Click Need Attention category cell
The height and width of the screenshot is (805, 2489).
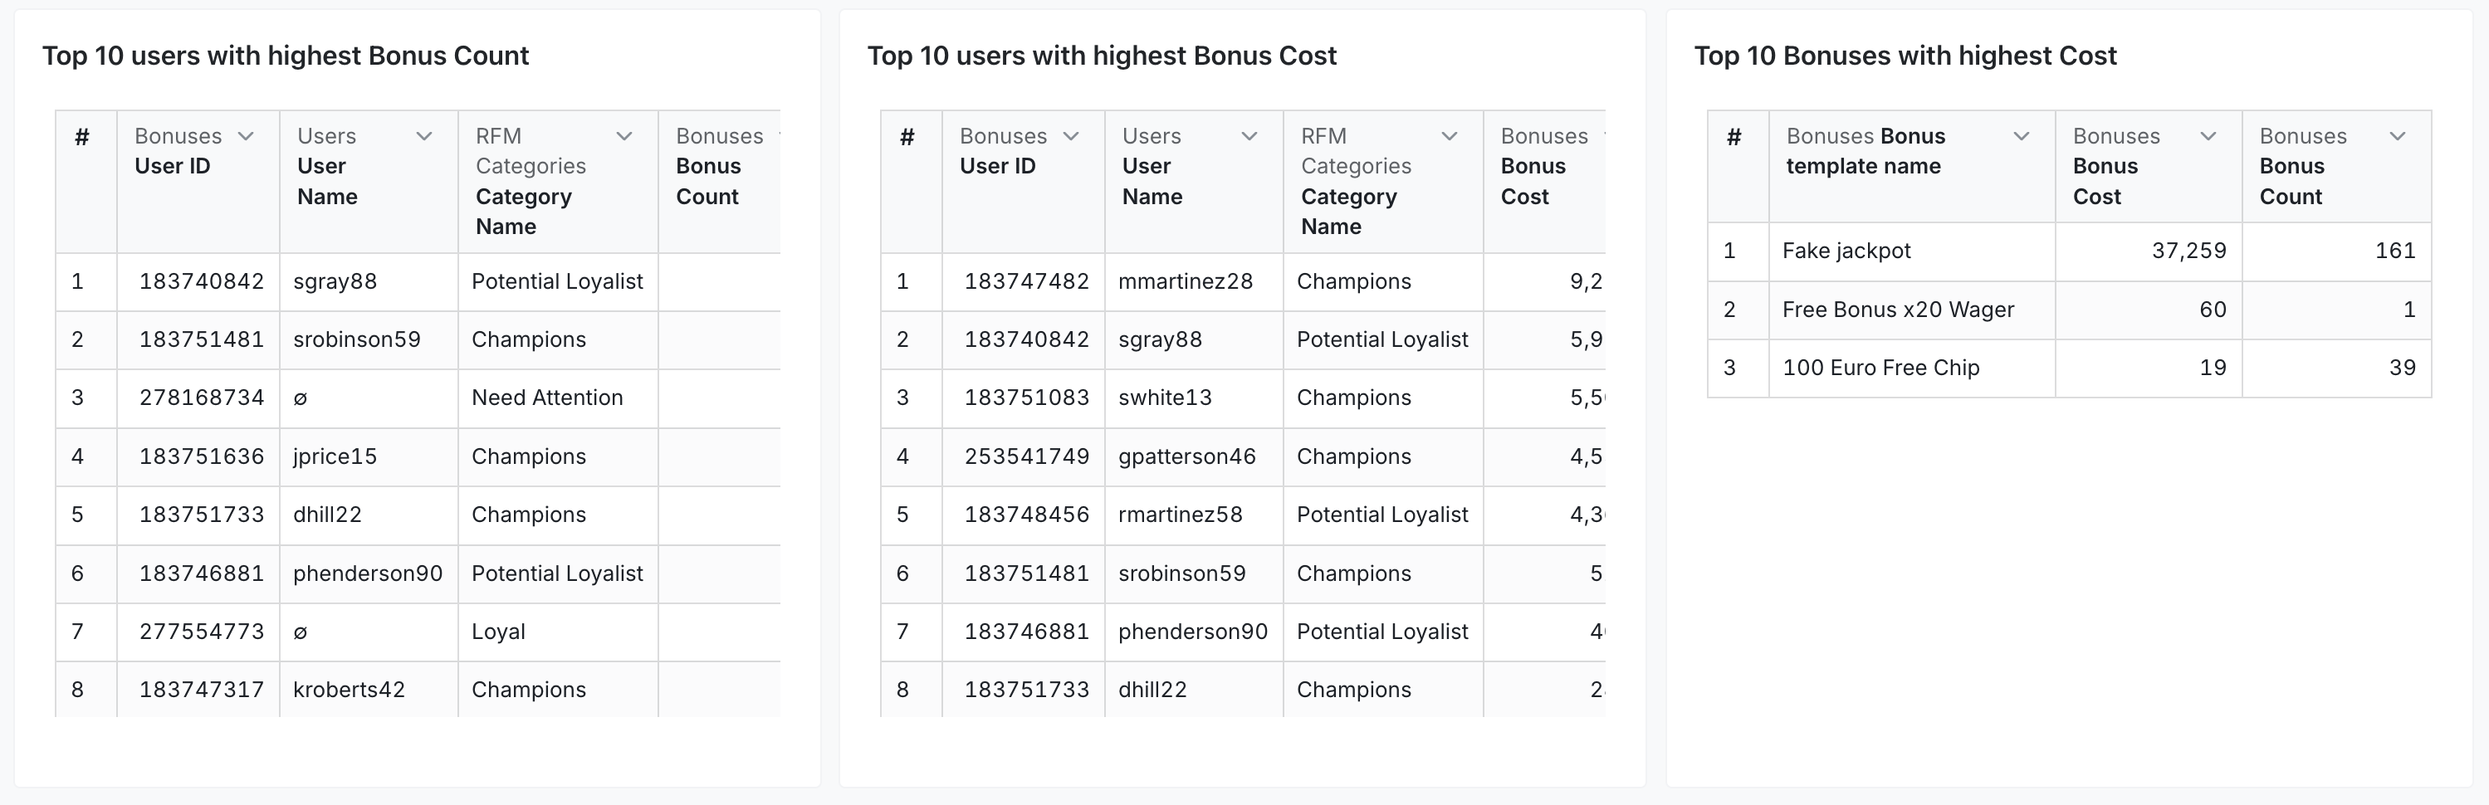547,398
